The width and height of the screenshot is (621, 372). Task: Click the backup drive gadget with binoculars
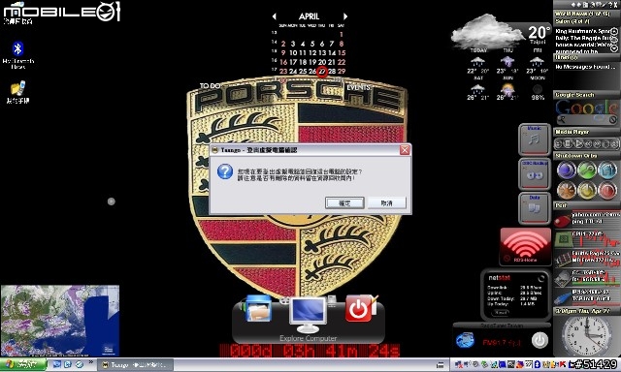(535, 173)
